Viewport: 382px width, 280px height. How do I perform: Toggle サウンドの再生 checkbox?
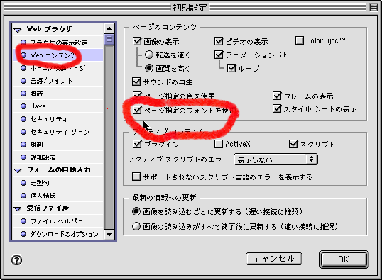(136, 82)
